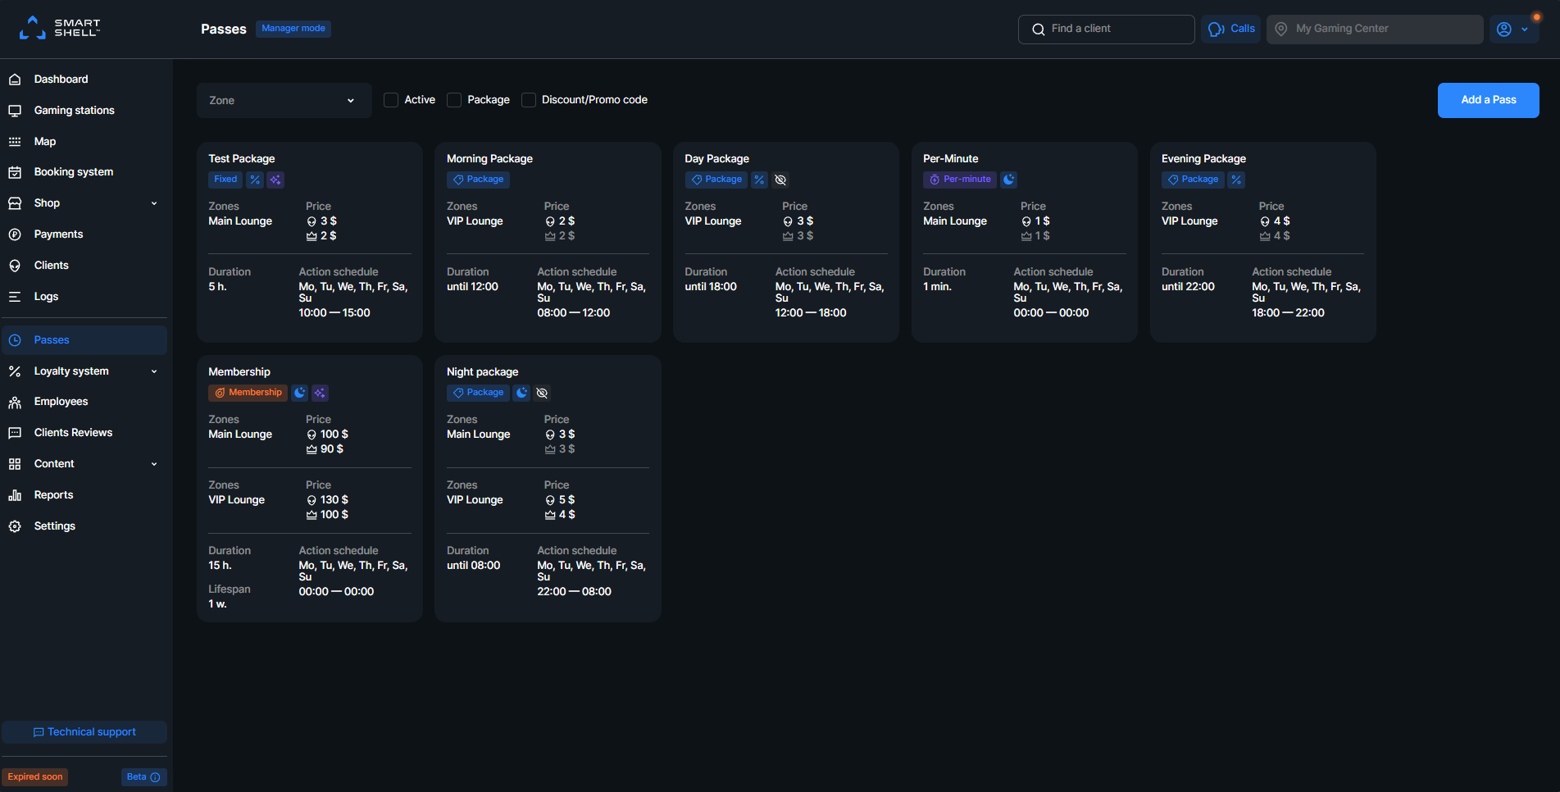Click the percent icon on Evening Package
The height and width of the screenshot is (792, 1560).
1236,179
